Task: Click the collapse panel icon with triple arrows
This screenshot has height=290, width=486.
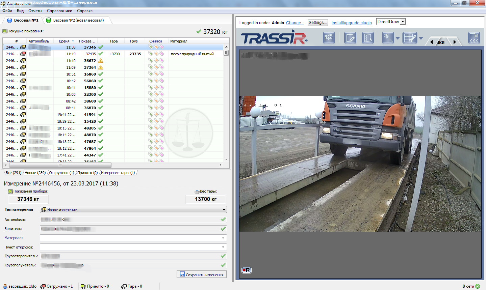Action: click(x=474, y=38)
